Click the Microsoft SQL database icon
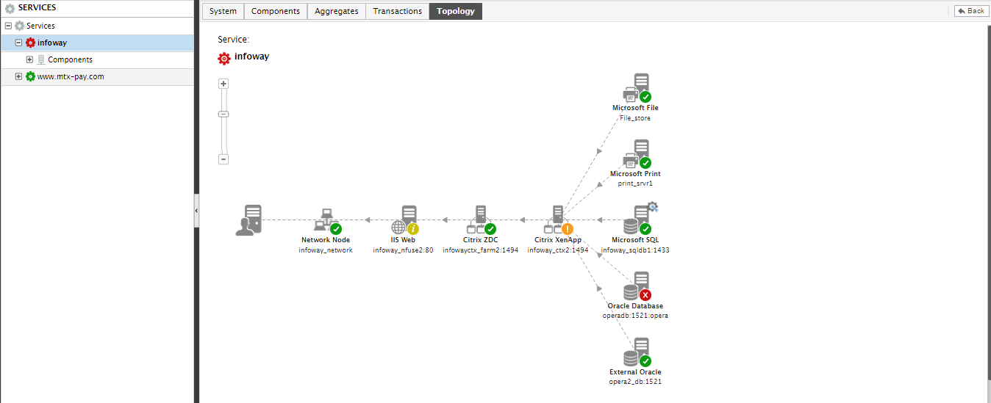 637,219
